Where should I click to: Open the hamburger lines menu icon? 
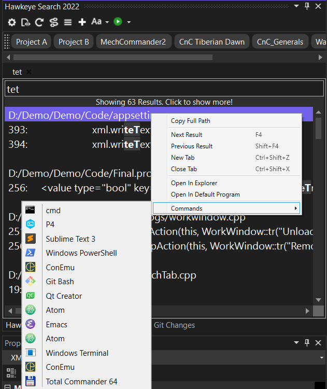click(x=68, y=22)
